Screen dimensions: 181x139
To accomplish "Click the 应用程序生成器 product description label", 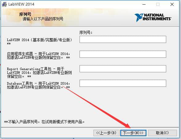I will coord(39,56).
